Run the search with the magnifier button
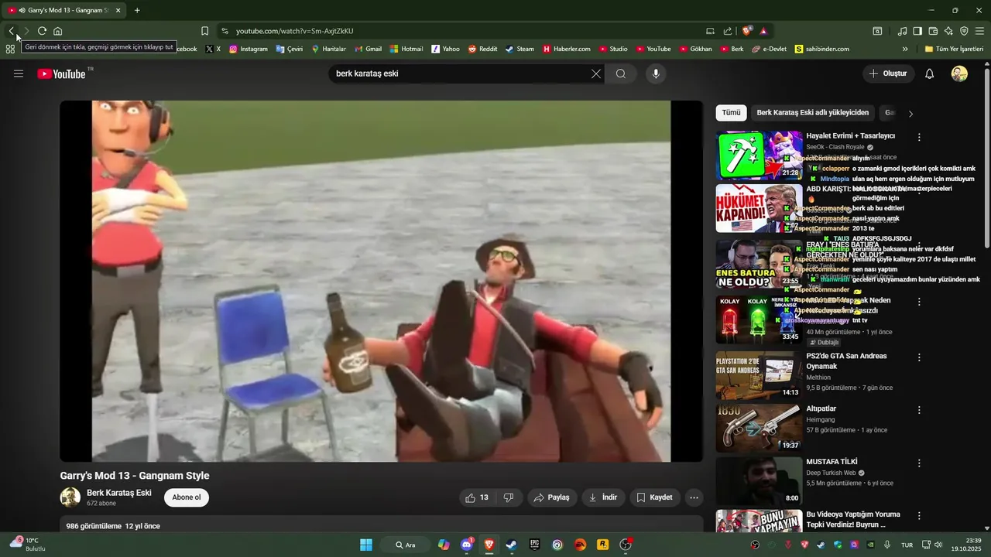Image resolution: width=991 pixels, height=557 pixels. tap(621, 73)
